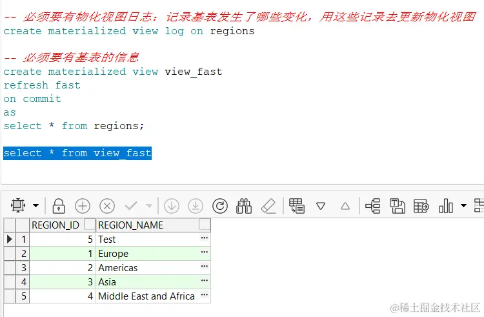Viewport: 484px width, 317px height.
Task: Select row 1 via its row number
Action: (24, 240)
